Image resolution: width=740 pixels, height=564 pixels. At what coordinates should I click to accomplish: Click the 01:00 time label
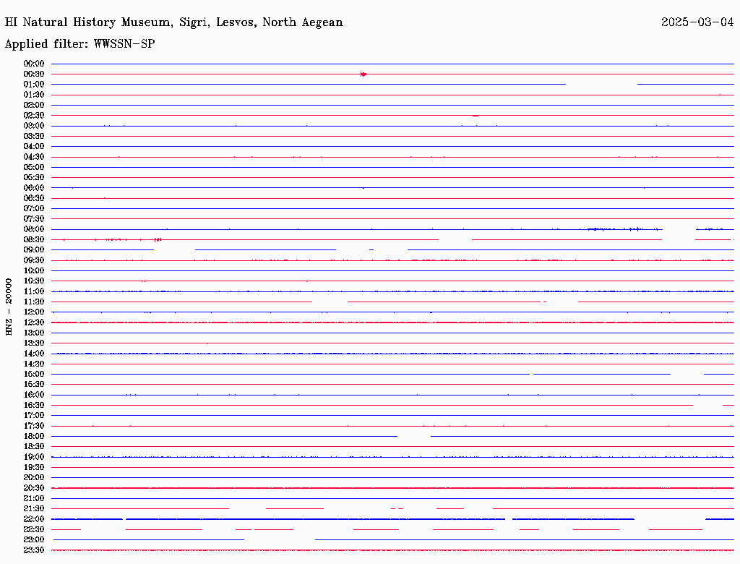tap(33, 85)
